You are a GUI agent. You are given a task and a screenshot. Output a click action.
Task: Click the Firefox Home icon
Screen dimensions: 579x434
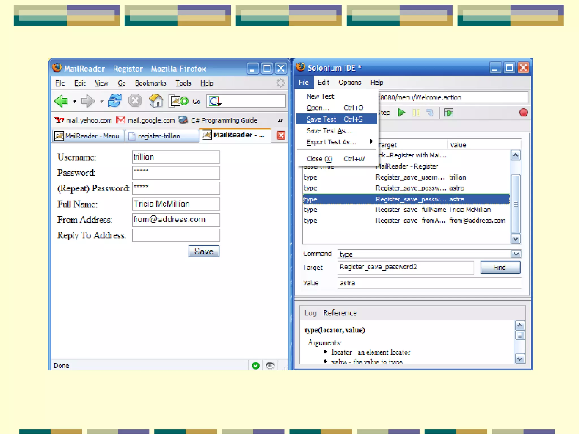pos(156,101)
